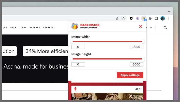Download the JPG image with red arrow
This screenshot has height=102, width=180.
[x=75, y=89]
